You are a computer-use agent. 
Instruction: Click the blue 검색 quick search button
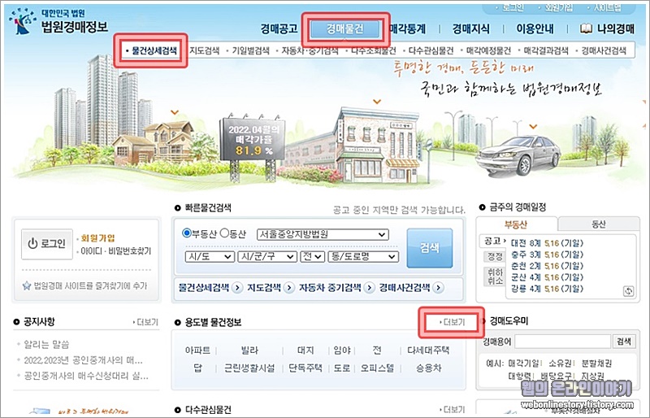coord(430,248)
